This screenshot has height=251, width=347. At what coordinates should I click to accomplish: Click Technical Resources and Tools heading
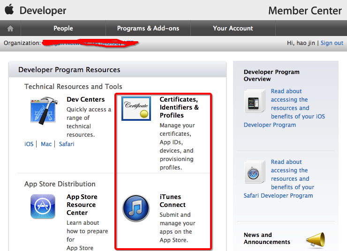click(x=73, y=86)
